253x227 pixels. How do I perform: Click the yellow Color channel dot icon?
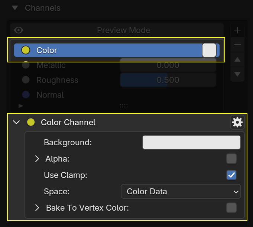(26, 50)
